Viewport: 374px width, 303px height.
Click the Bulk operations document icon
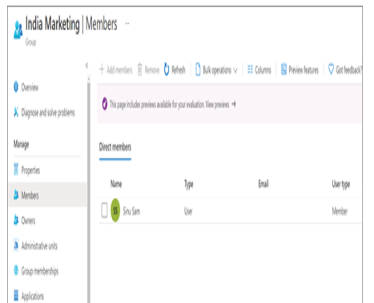[x=198, y=70]
